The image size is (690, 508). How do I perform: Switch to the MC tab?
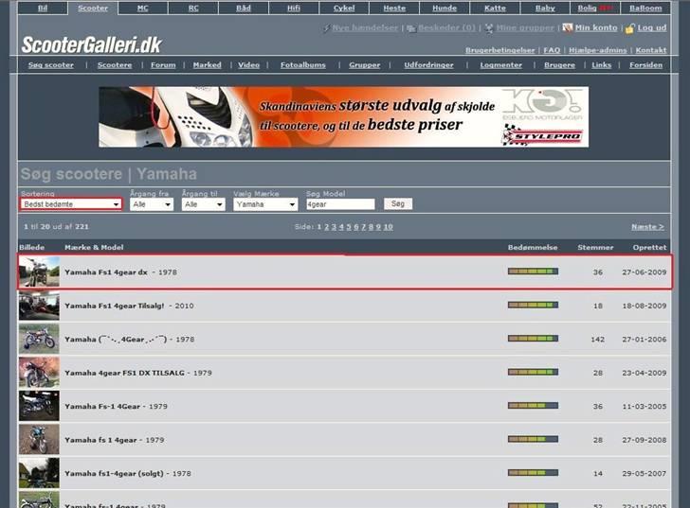point(143,8)
